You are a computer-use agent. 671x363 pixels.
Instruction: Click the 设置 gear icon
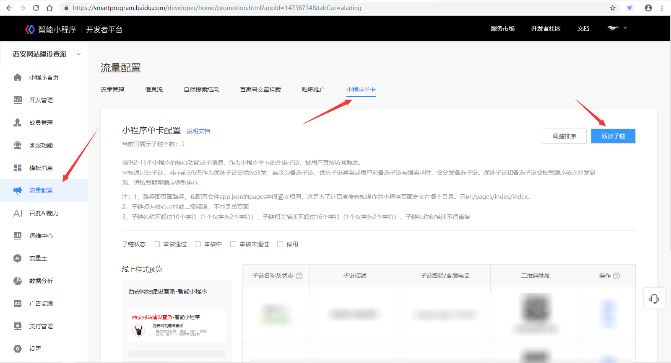point(18,349)
